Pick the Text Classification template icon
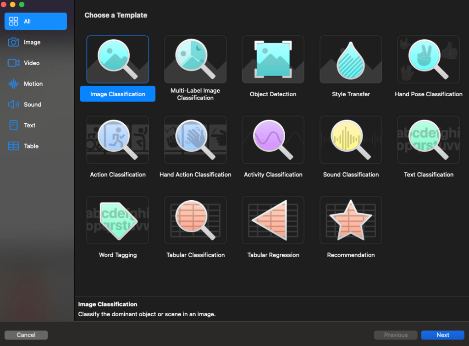This screenshot has width=469, height=346. point(428,140)
